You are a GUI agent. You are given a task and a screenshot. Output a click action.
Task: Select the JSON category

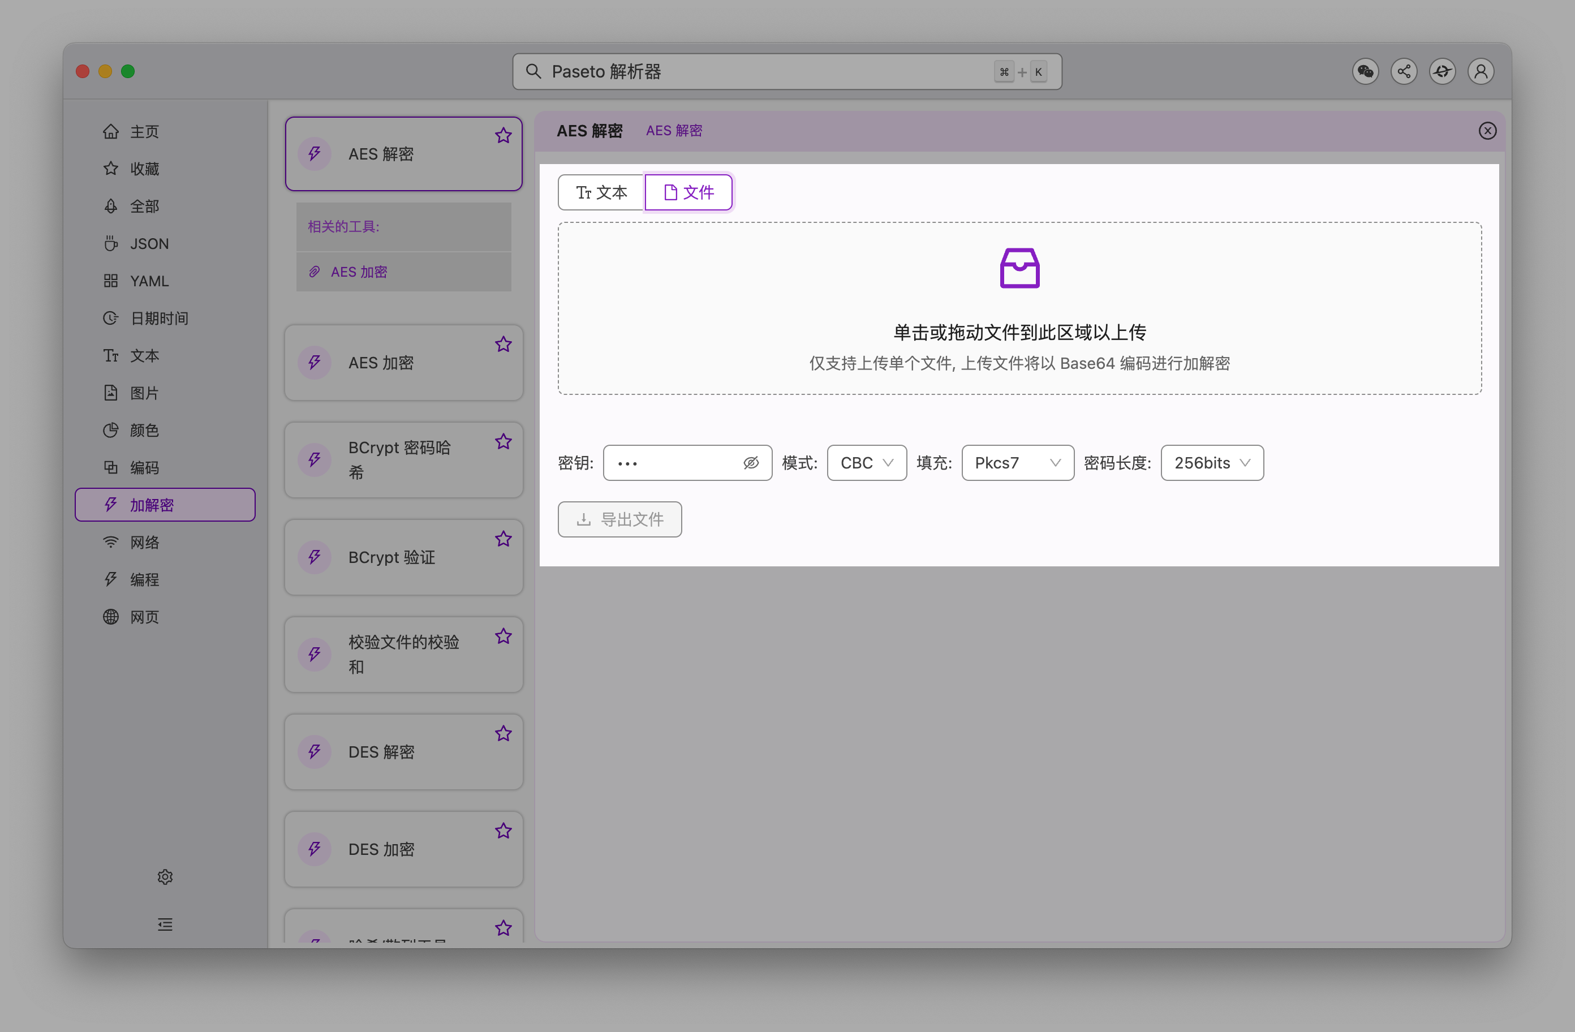(165, 244)
